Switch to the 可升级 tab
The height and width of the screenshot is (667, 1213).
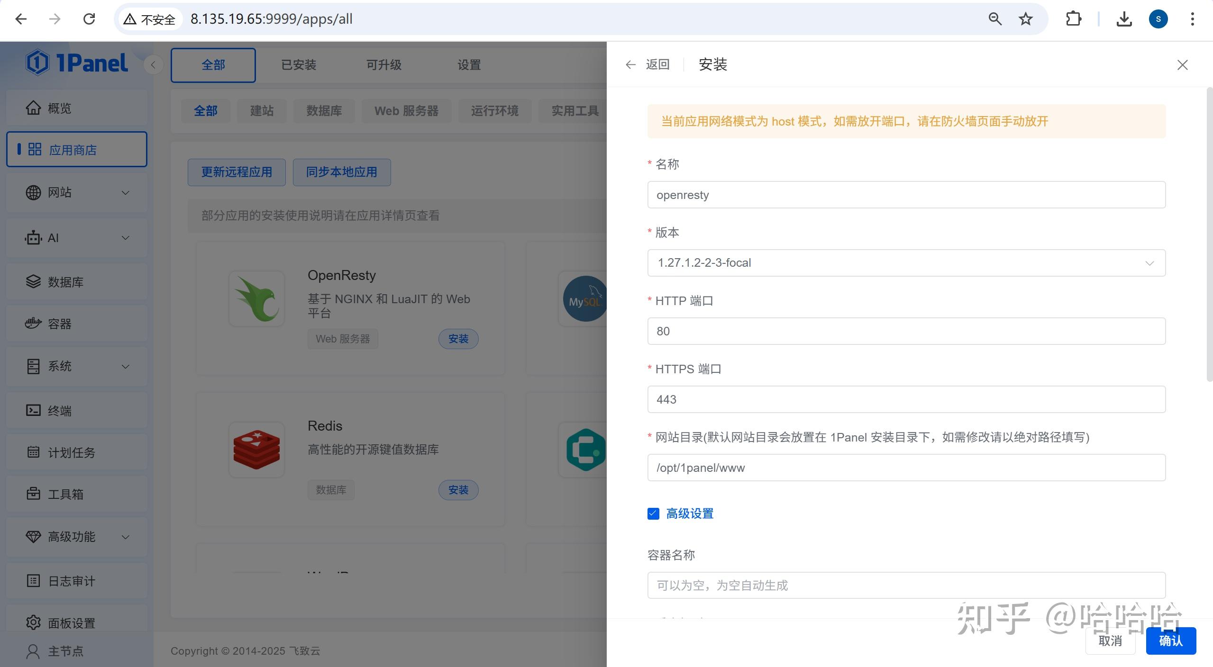(383, 65)
